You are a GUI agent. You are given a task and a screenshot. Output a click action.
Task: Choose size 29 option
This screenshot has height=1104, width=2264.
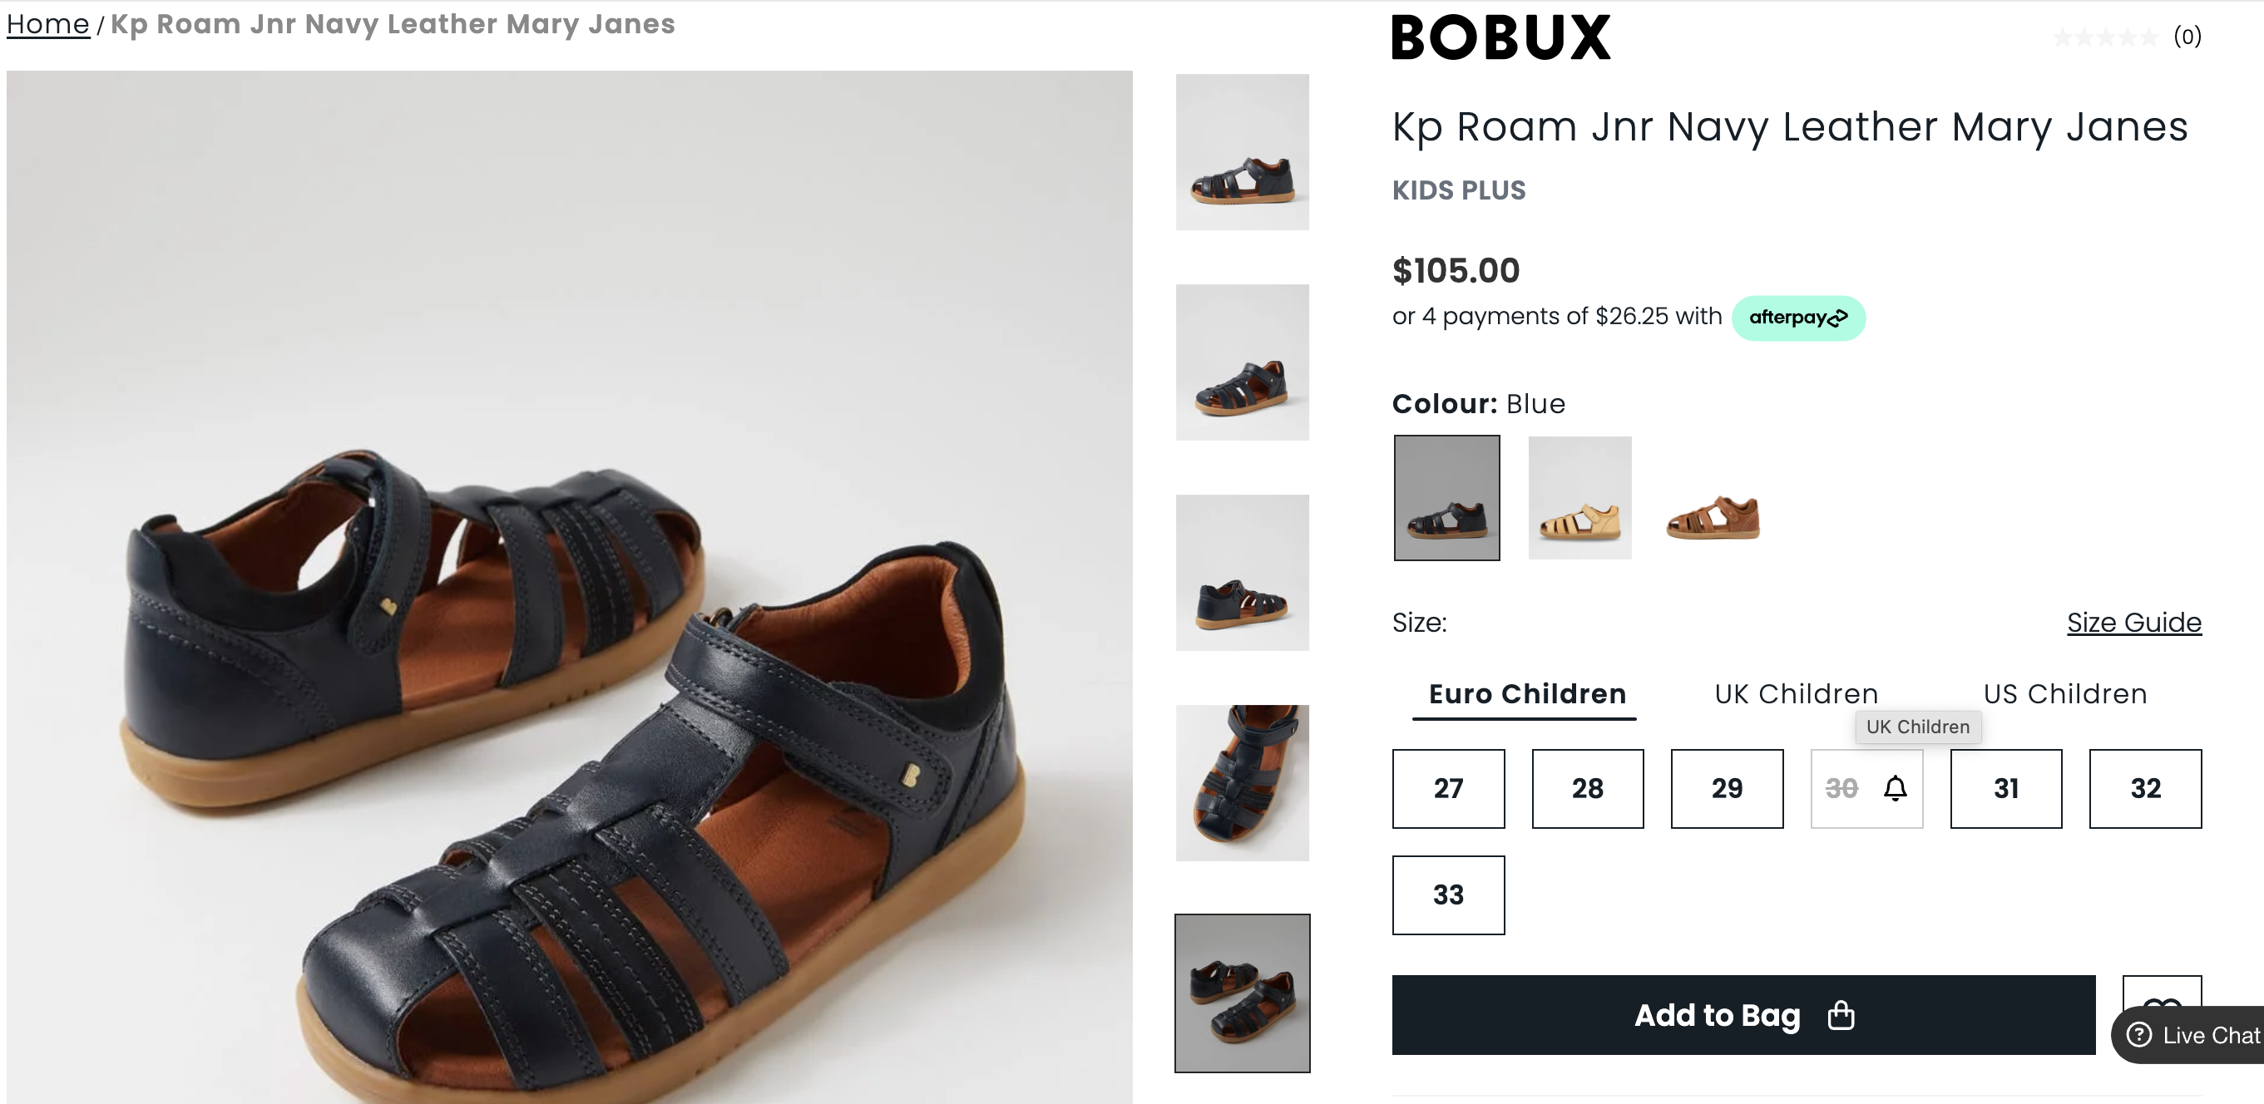[x=1726, y=788]
